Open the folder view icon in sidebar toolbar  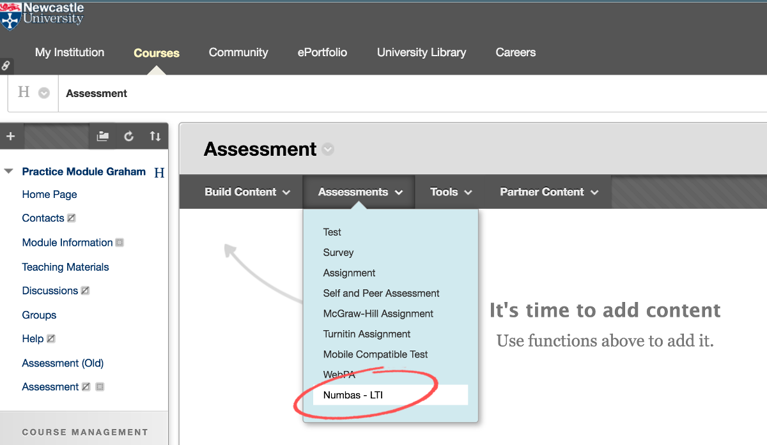click(103, 136)
